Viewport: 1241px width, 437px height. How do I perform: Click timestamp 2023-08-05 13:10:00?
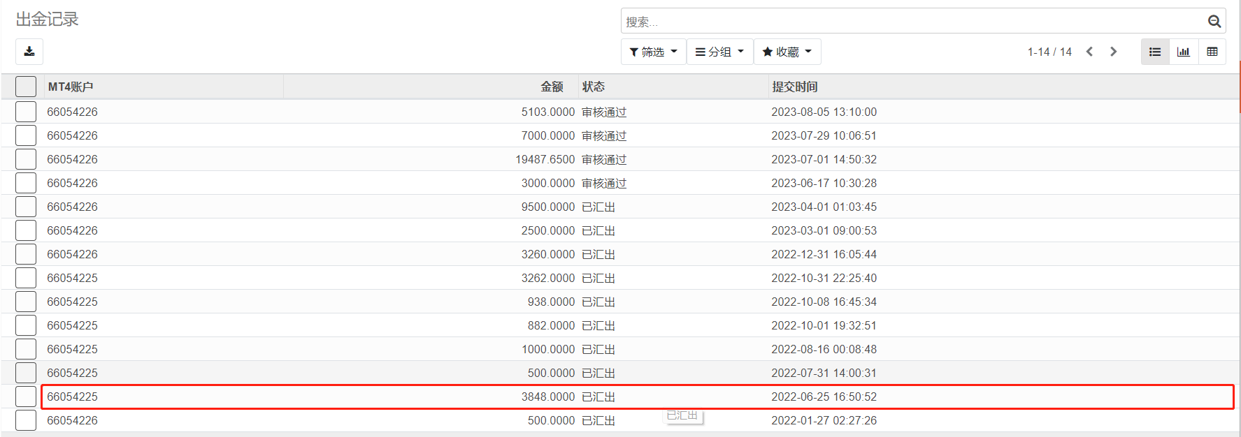pos(824,112)
